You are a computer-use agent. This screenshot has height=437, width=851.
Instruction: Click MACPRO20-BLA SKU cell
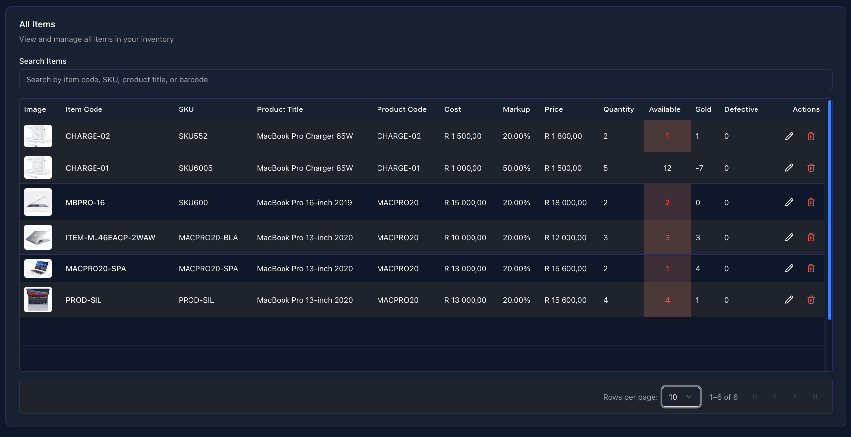coord(208,238)
